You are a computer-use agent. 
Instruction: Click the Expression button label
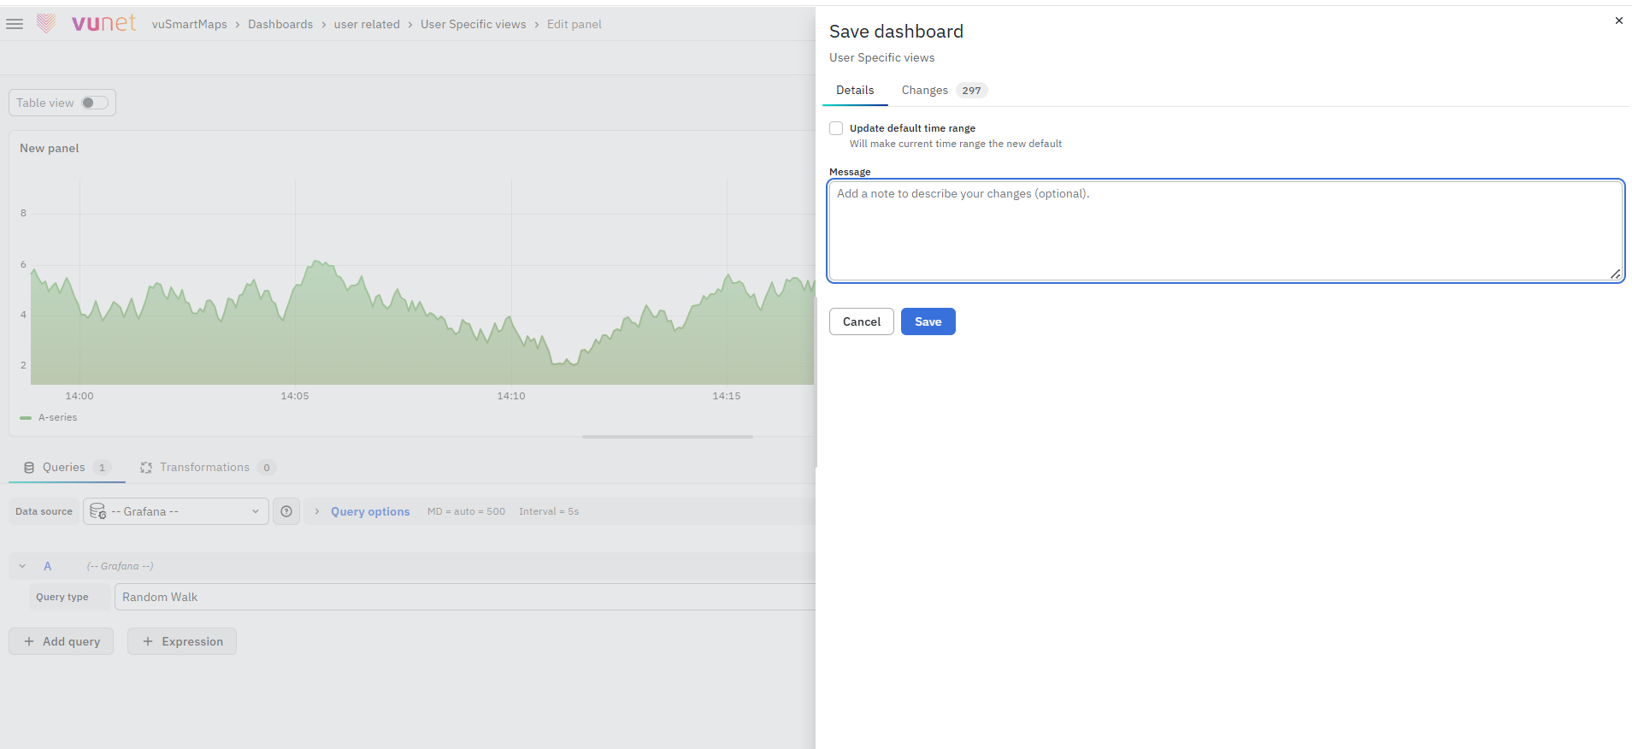192,641
